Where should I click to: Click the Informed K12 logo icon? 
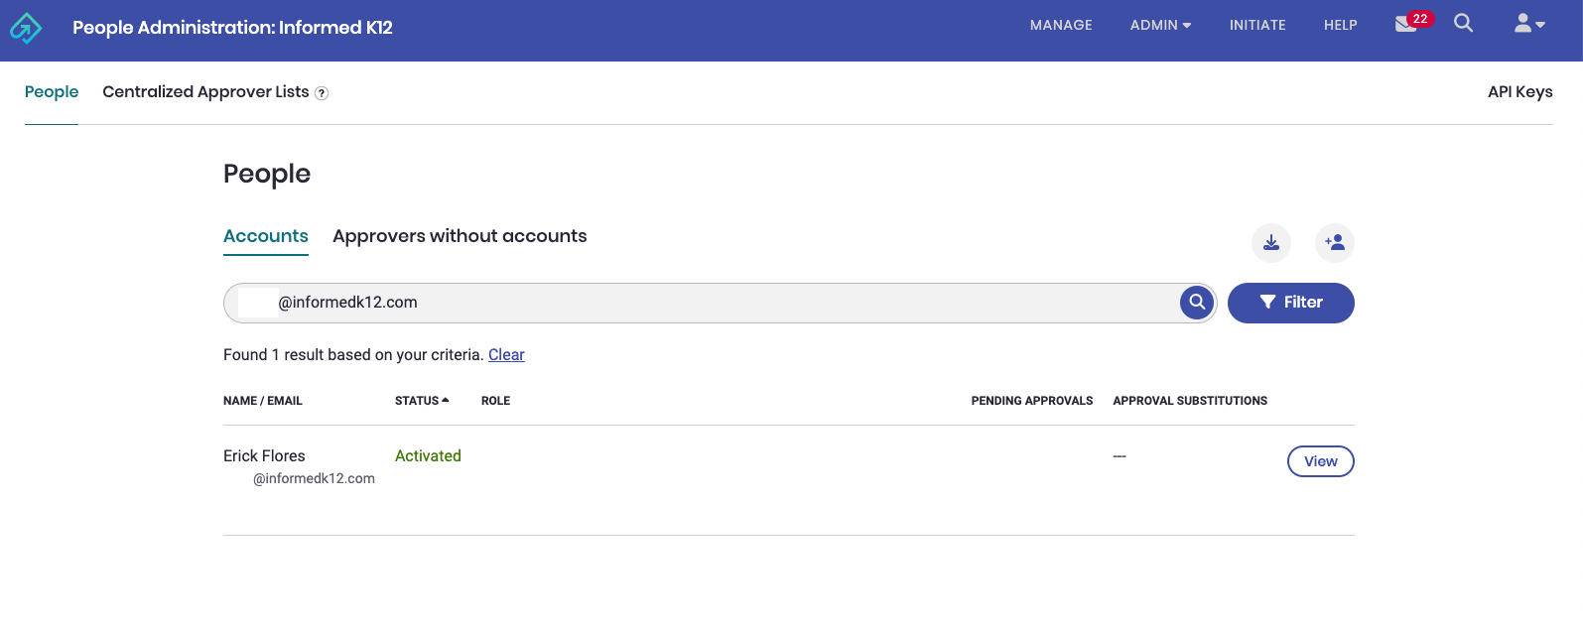[26, 28]
